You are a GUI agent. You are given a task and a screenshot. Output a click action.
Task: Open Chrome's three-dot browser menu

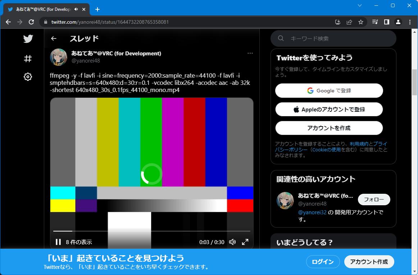[410, 22]
